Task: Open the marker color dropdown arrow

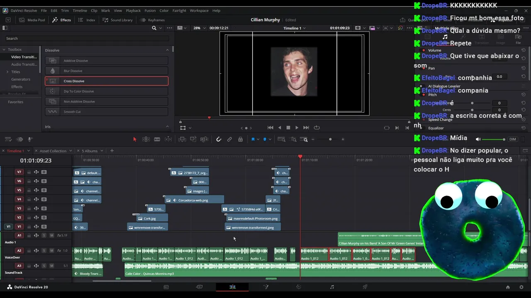Action: point(270,139)
